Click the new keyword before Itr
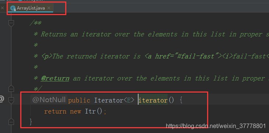This screenshot has height=133, width=269. (76, 112)
